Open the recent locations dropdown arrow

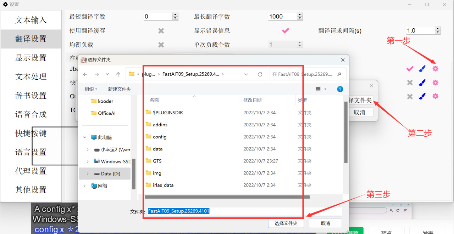[107, 74]
